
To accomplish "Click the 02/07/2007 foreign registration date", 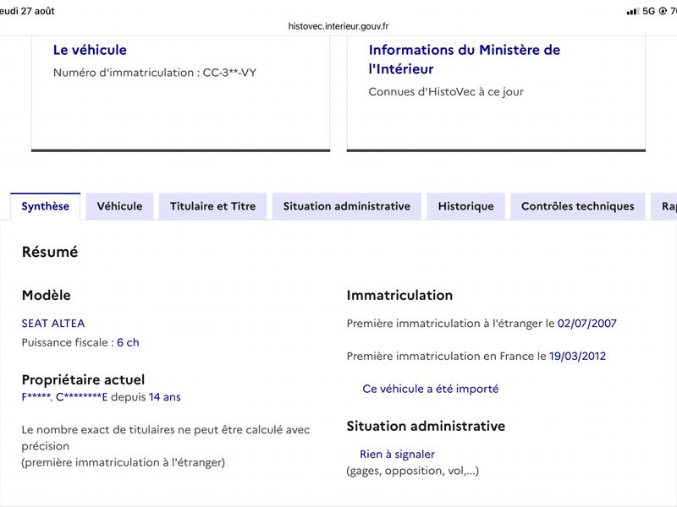I will 587,324.
